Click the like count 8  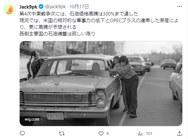[x=108, y=133]
